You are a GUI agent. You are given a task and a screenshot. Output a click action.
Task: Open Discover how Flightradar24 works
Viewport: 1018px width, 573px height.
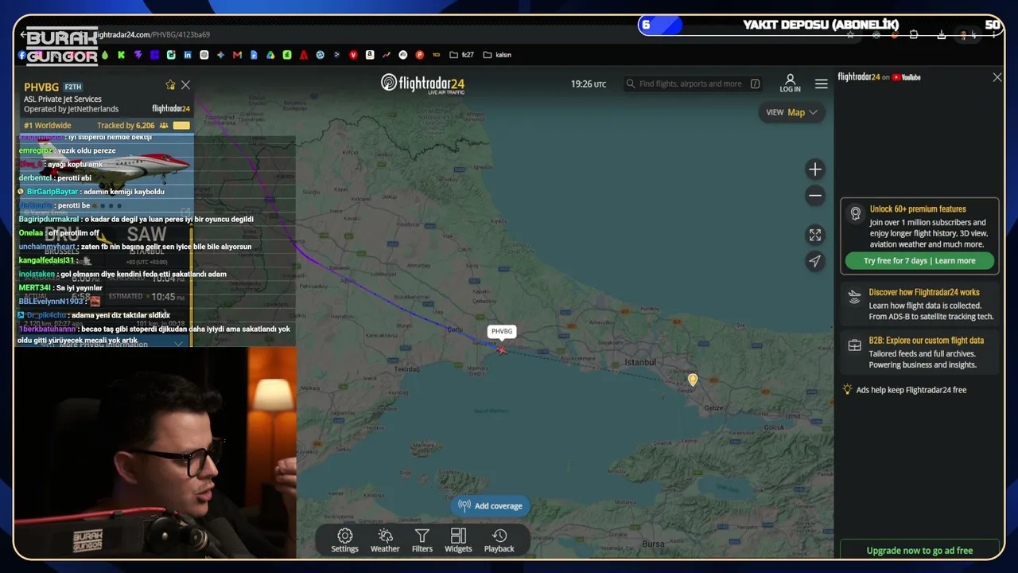(x=919, y=305)
